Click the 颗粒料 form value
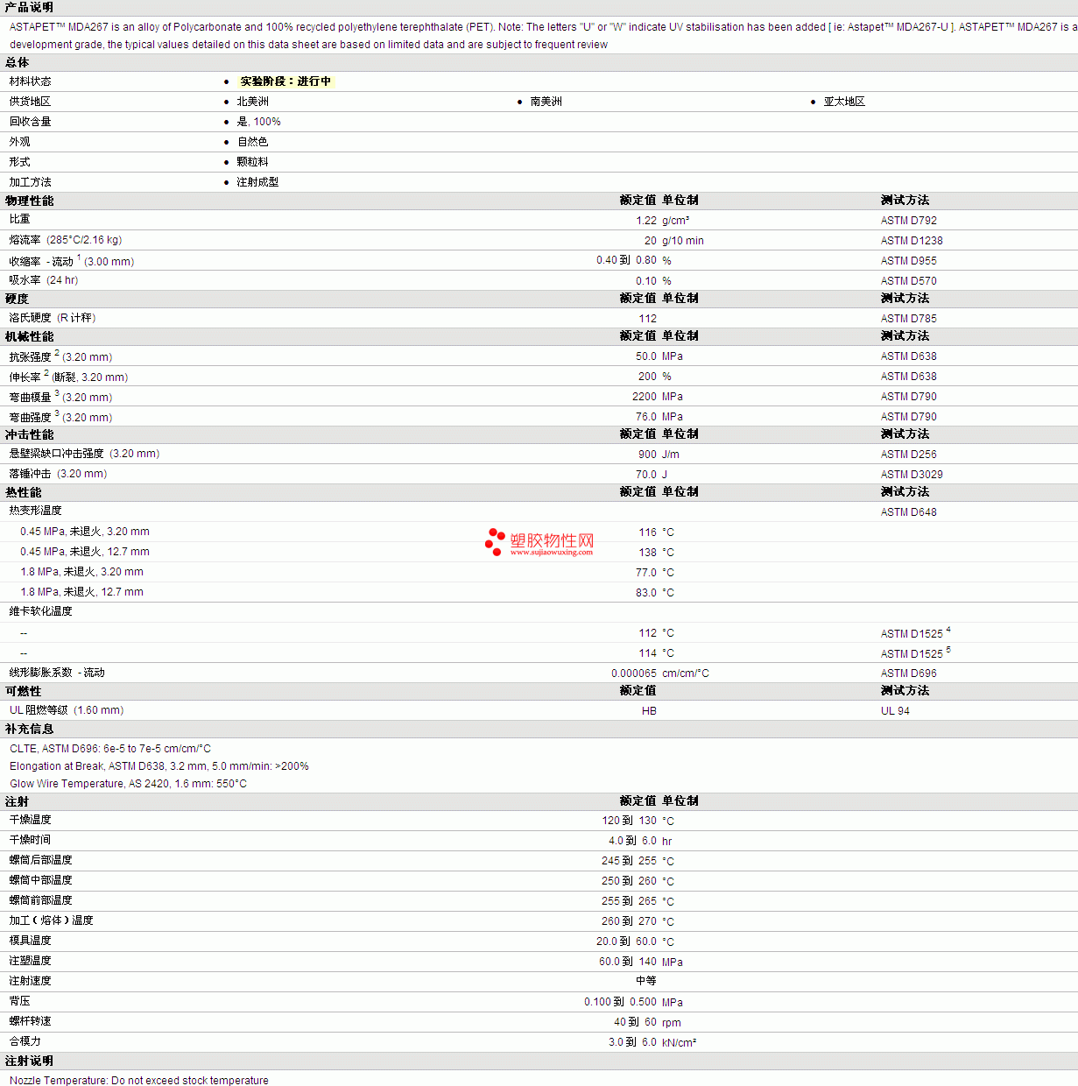 tap(252, 162)
